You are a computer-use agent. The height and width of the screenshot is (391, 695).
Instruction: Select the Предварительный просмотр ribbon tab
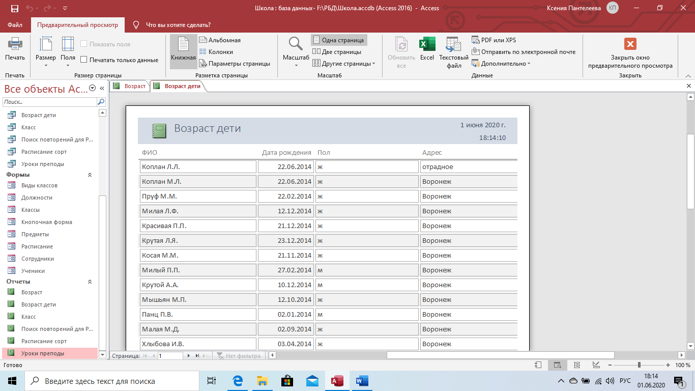click(77, 24)
